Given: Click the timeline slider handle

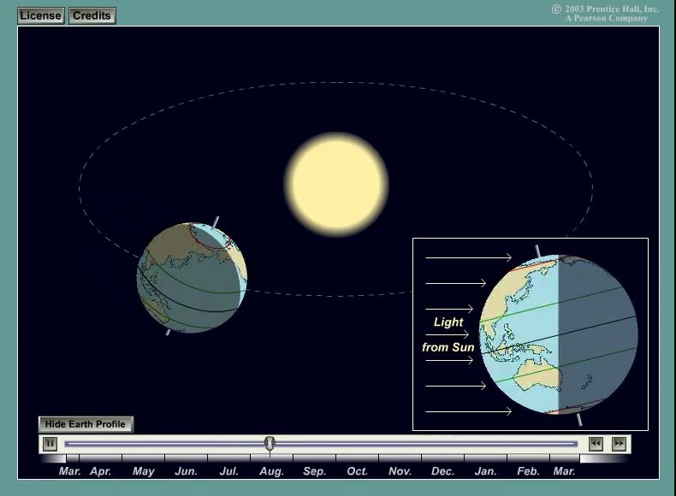Looking at the screenshot, I should click(x=270, y=444).
